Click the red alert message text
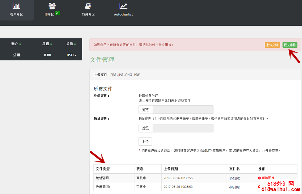 (x=134, y=45)
